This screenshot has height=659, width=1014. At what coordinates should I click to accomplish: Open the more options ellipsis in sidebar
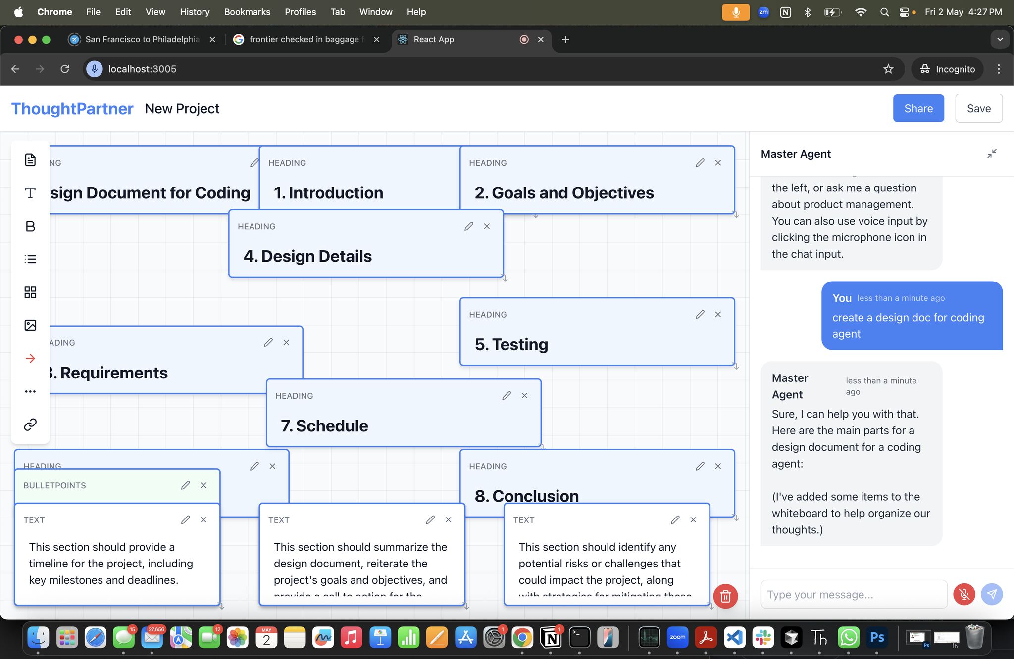[x=30, y=391]
